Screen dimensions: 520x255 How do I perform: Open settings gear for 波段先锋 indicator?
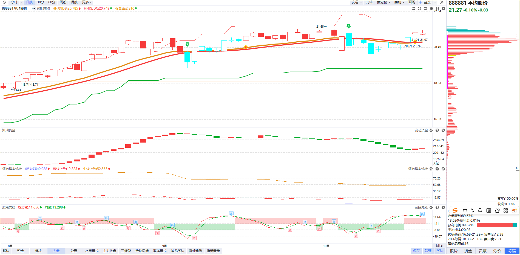[x=431, y=207]
